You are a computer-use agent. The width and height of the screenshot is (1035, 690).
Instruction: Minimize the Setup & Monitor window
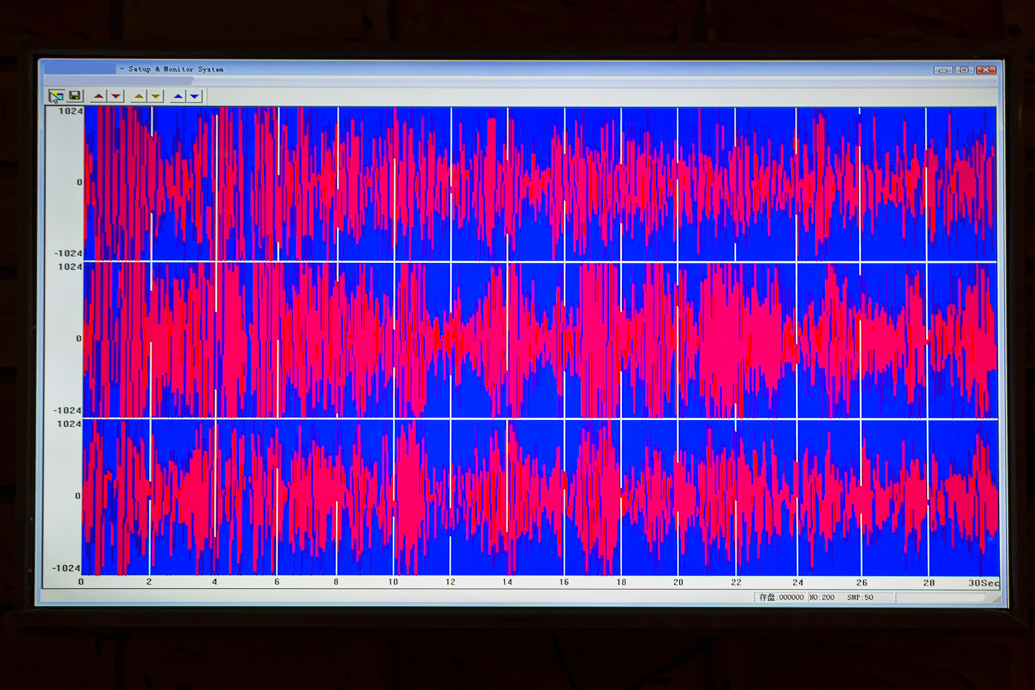(943, 70)
